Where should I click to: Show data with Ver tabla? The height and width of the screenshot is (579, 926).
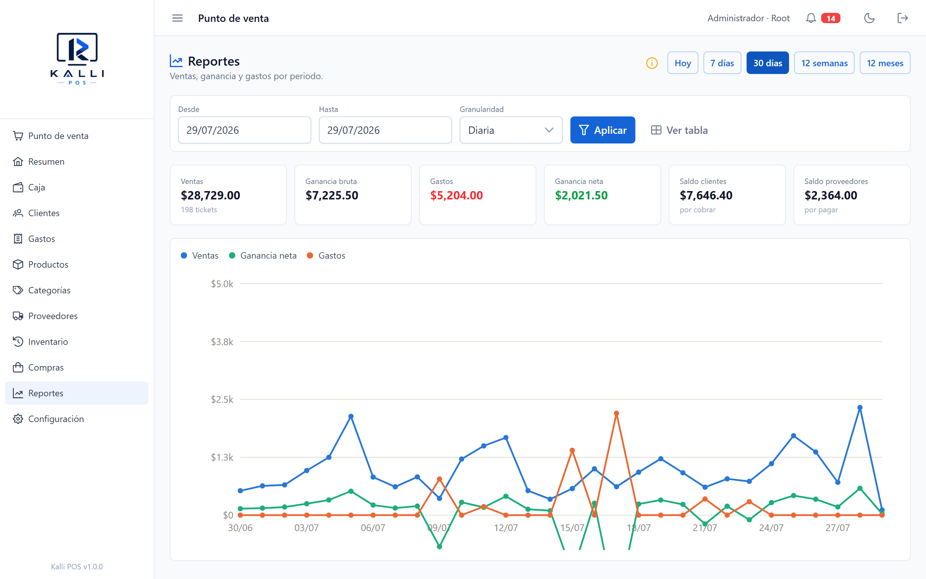click(x=679, y=130)
